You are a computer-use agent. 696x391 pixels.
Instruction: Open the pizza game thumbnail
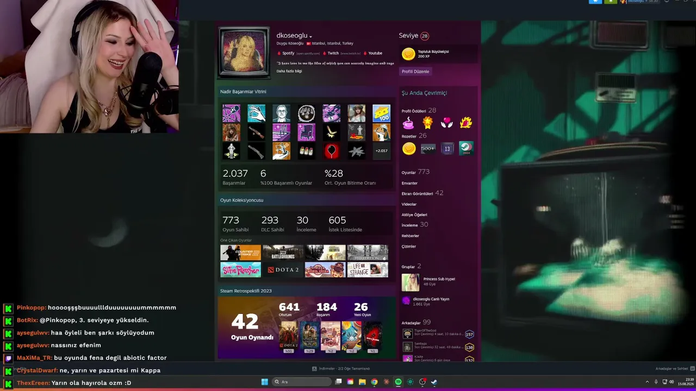(x=325, y=270)
